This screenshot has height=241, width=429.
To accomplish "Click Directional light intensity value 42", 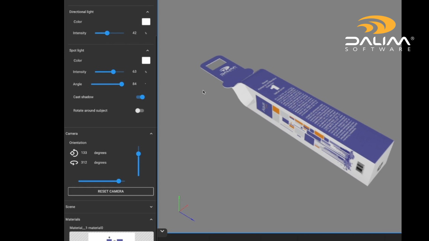I will tap(135, 33).
